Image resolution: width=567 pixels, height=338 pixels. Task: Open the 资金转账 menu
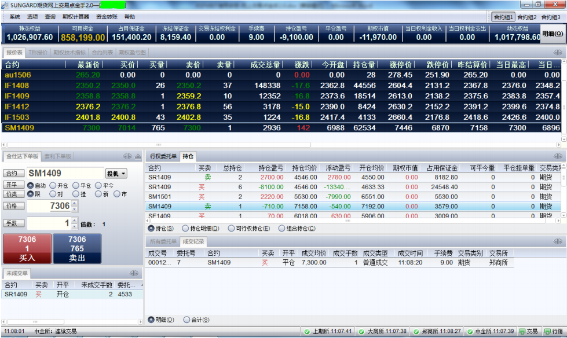[x=107, y=17]
